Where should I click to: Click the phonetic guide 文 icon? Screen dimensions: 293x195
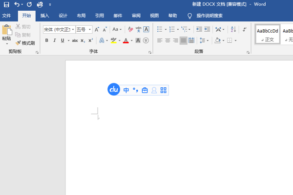139,29
